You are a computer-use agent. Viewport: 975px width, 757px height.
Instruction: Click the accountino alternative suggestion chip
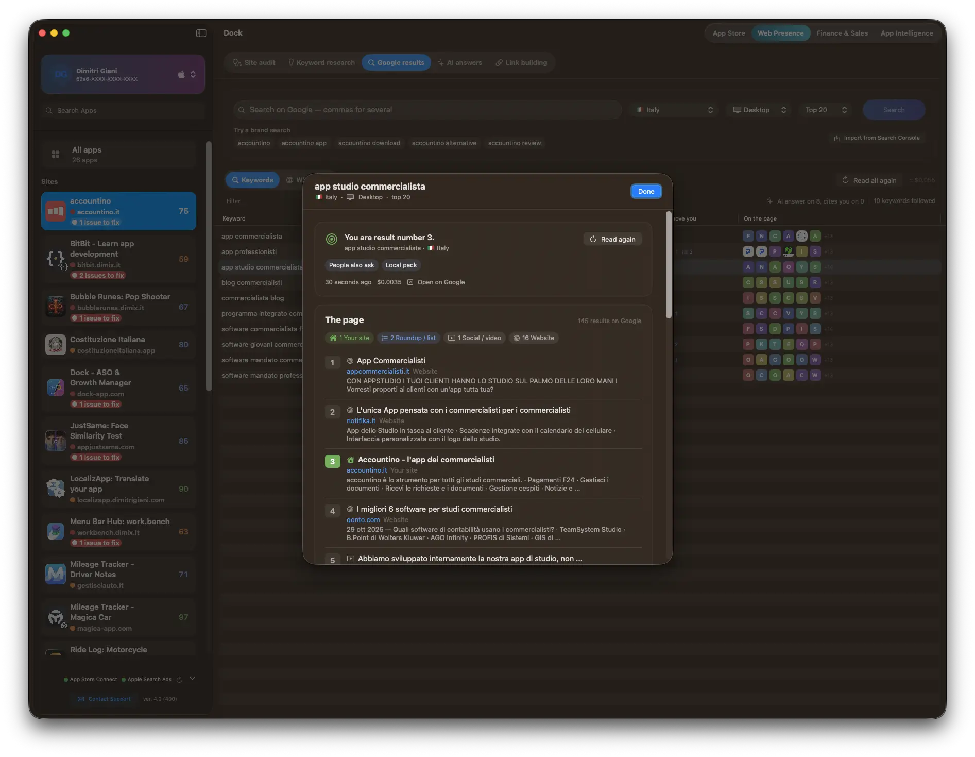[x=444, y=143]
